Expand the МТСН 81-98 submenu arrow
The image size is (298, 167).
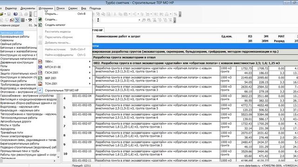point(90,67)
